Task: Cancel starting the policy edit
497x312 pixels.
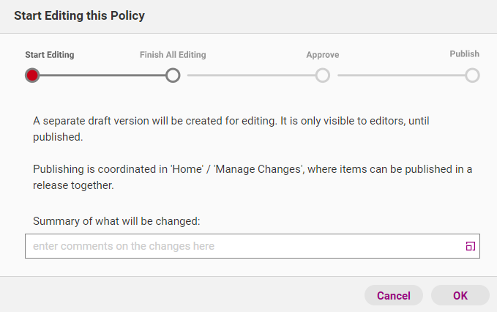Action: pos(394,295)
